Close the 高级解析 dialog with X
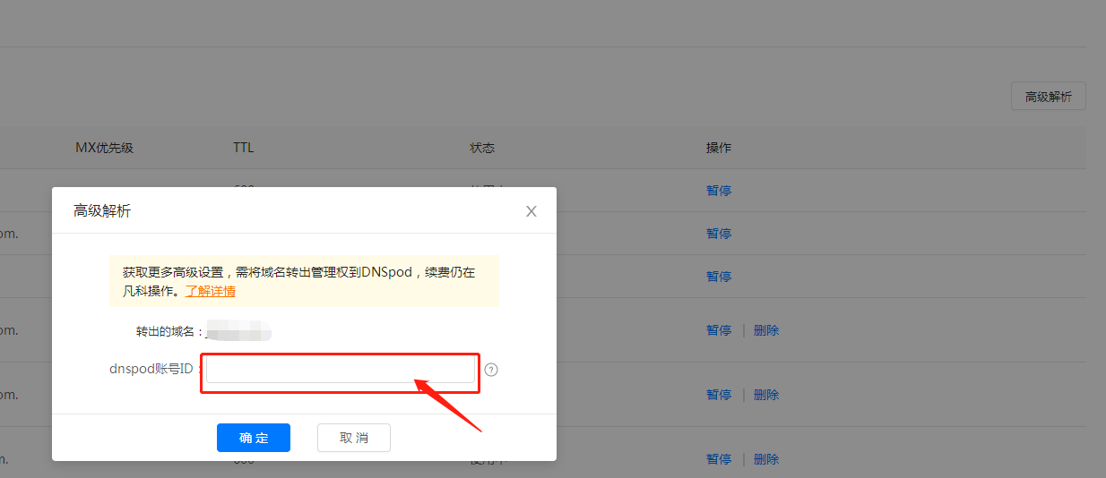Viewport: 1106px width, 478px height. pyautogui.click(x=531, y=211)
